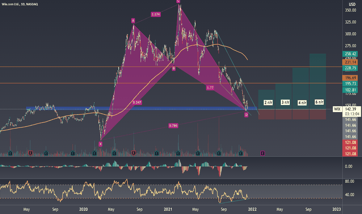This screenshot has height=214, width=362.
Task: Click the earnings E marker below point X
Action: (94, 153)
